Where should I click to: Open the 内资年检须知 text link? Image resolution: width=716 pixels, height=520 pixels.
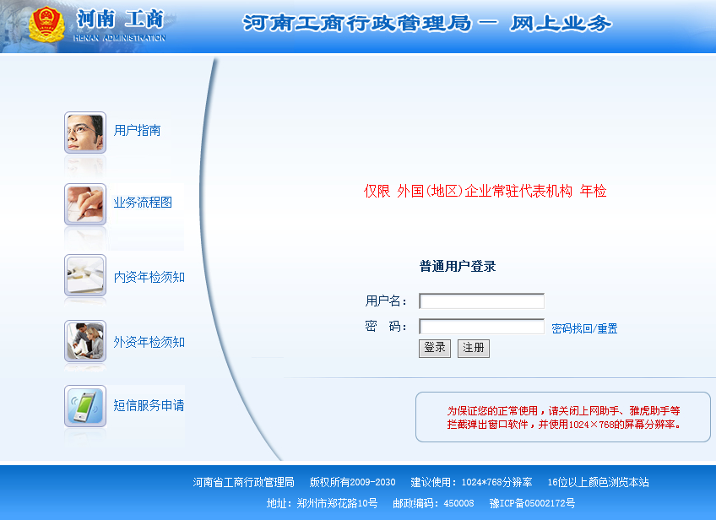(149, 277)
